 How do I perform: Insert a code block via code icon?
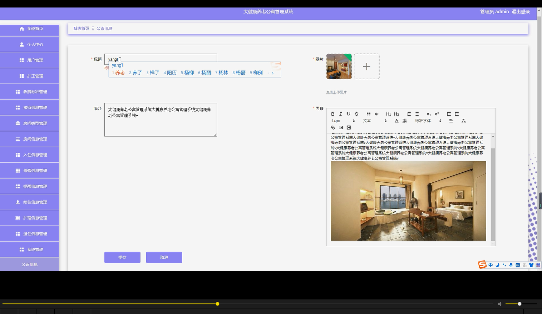click(376, 114)
